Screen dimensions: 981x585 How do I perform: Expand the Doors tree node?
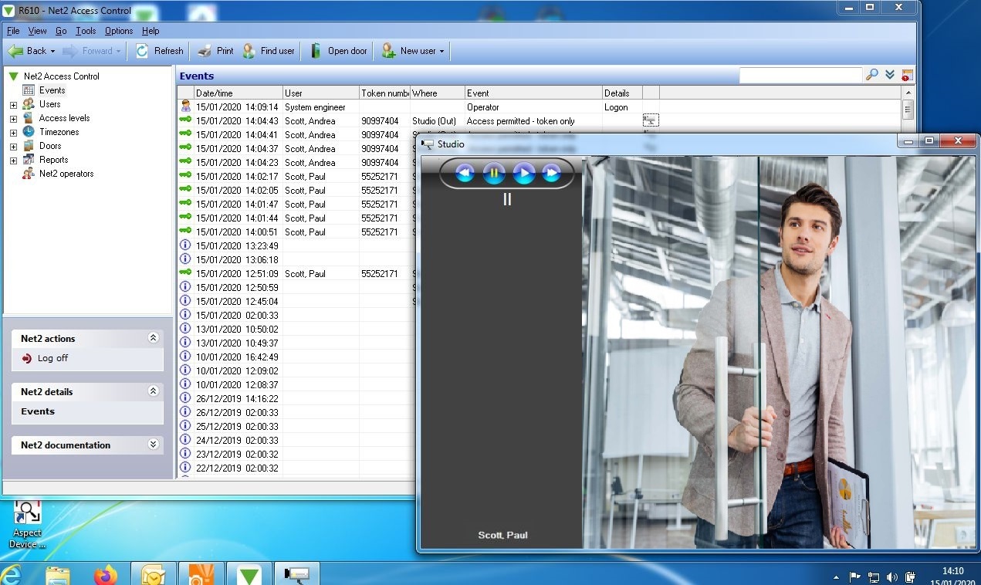click(13, 146)
